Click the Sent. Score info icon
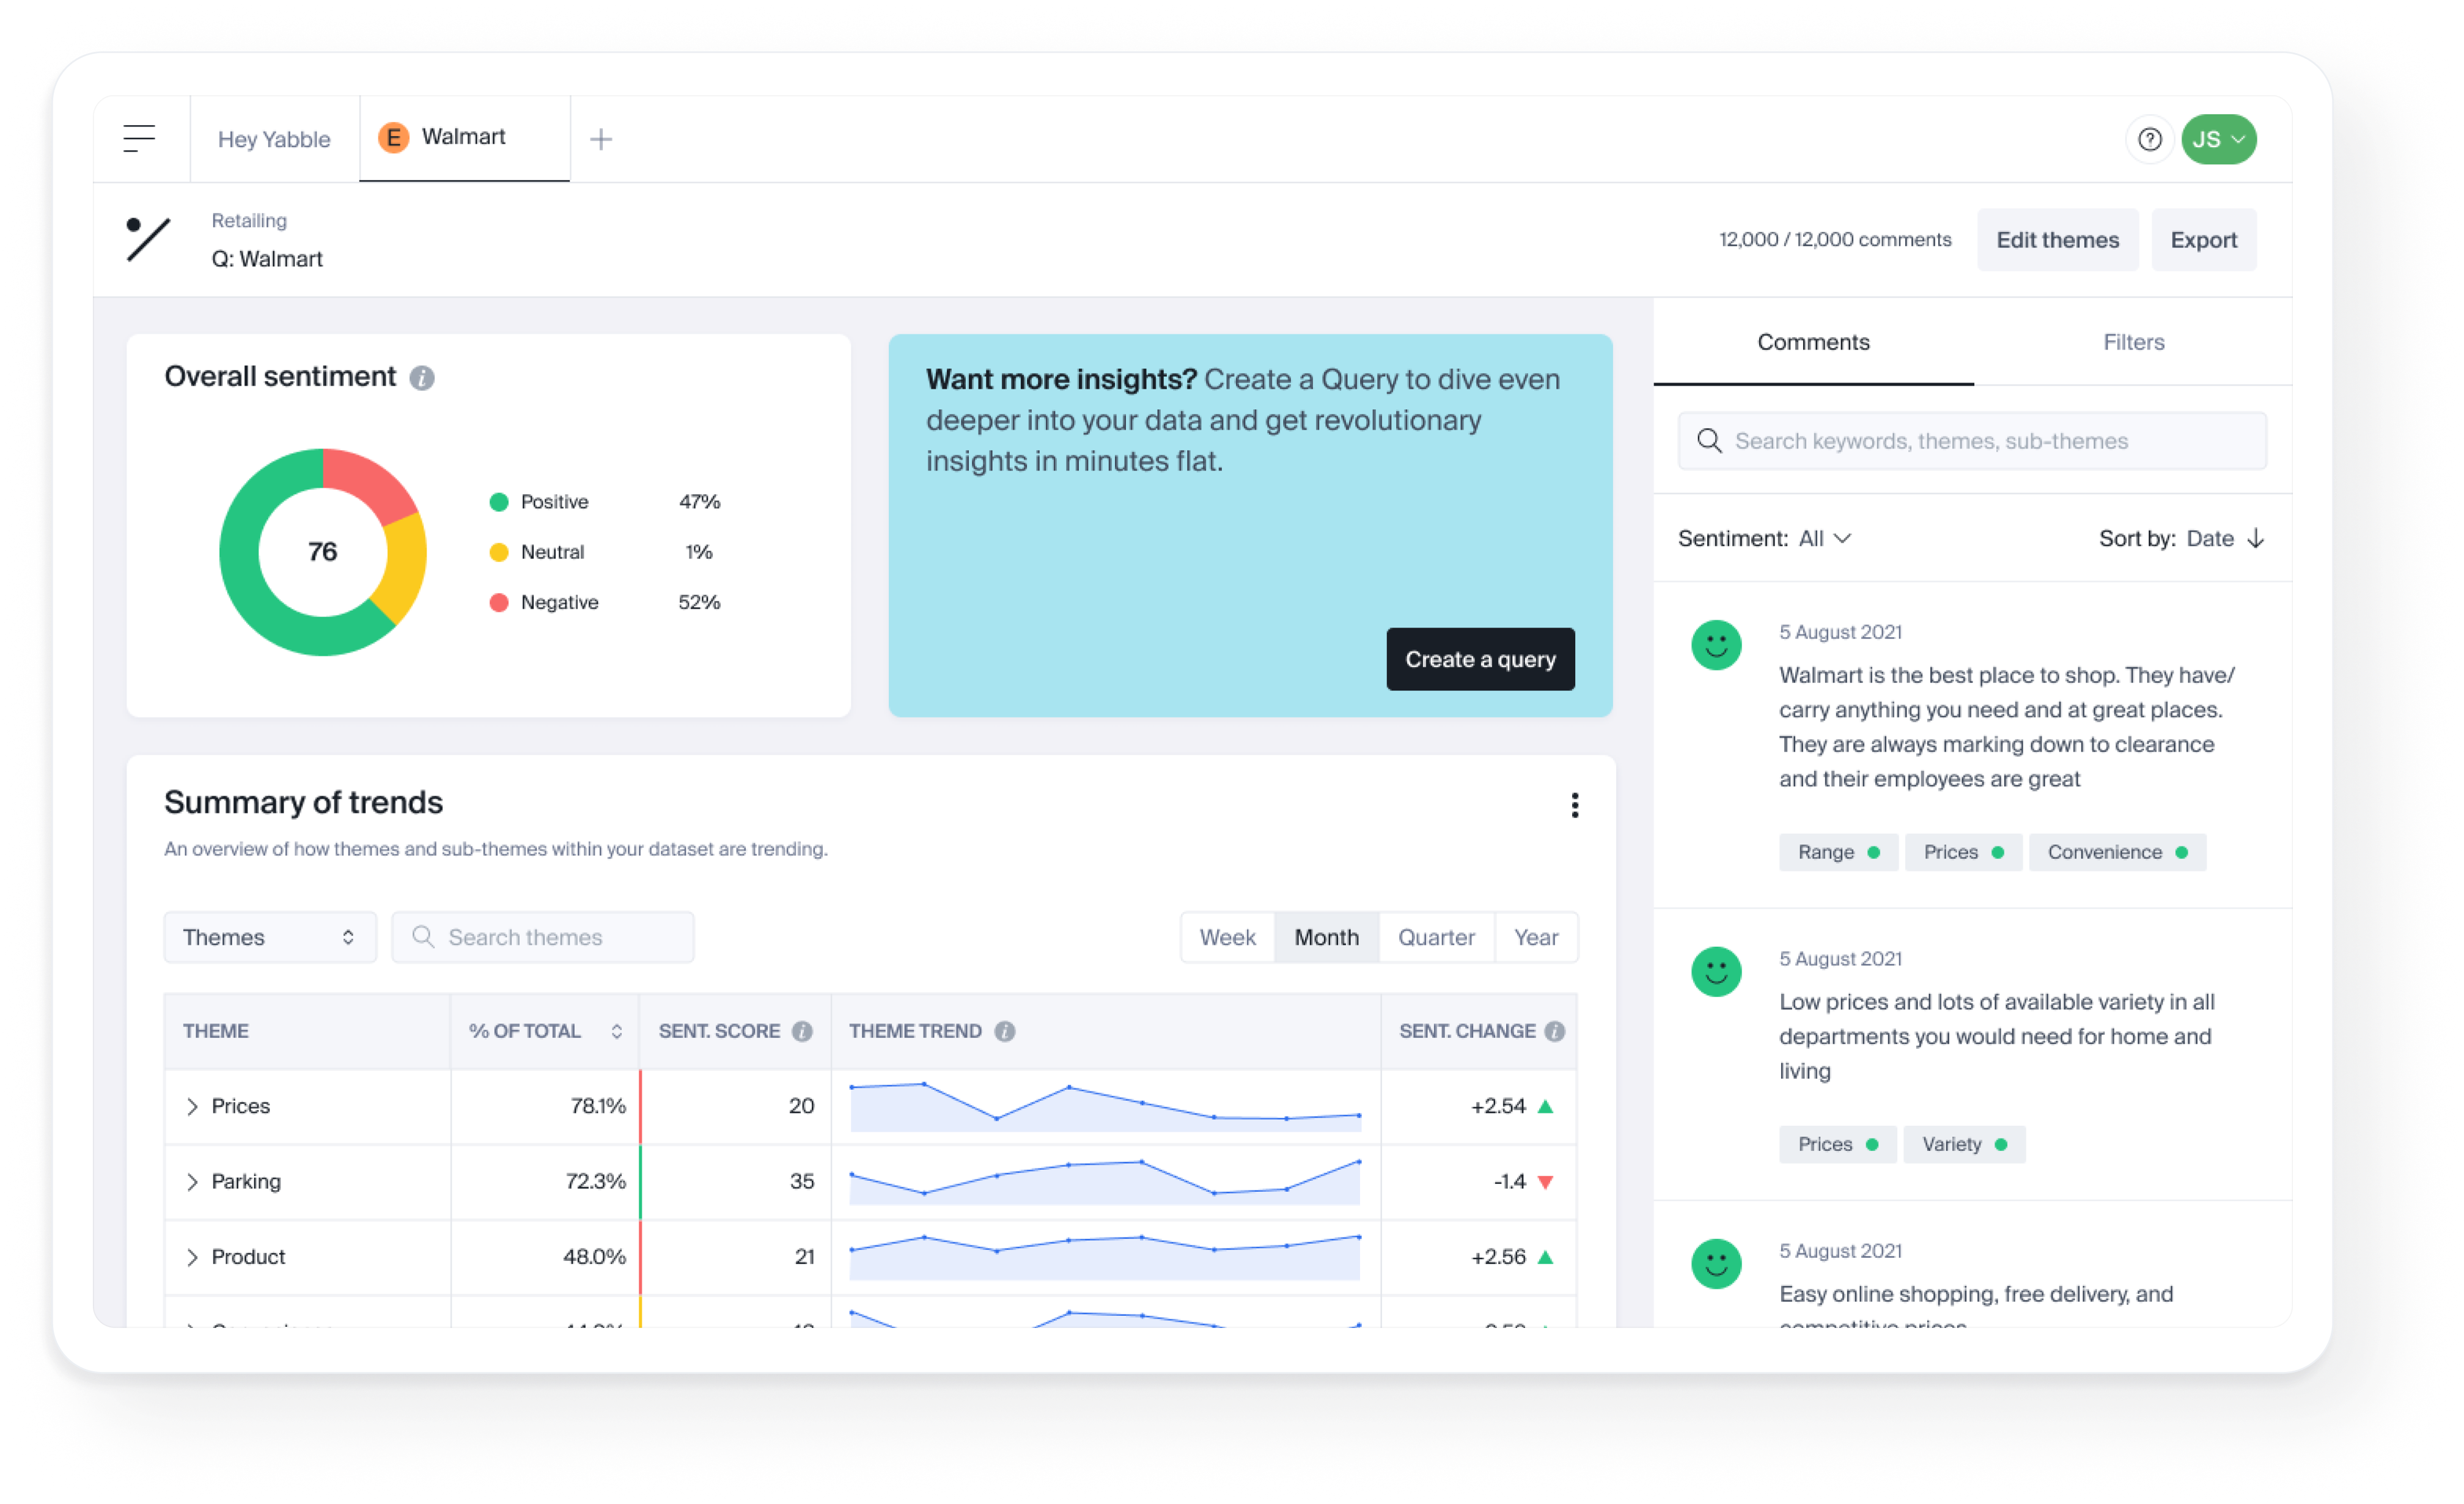2464x1504 pixels. tap(802, 1031)
